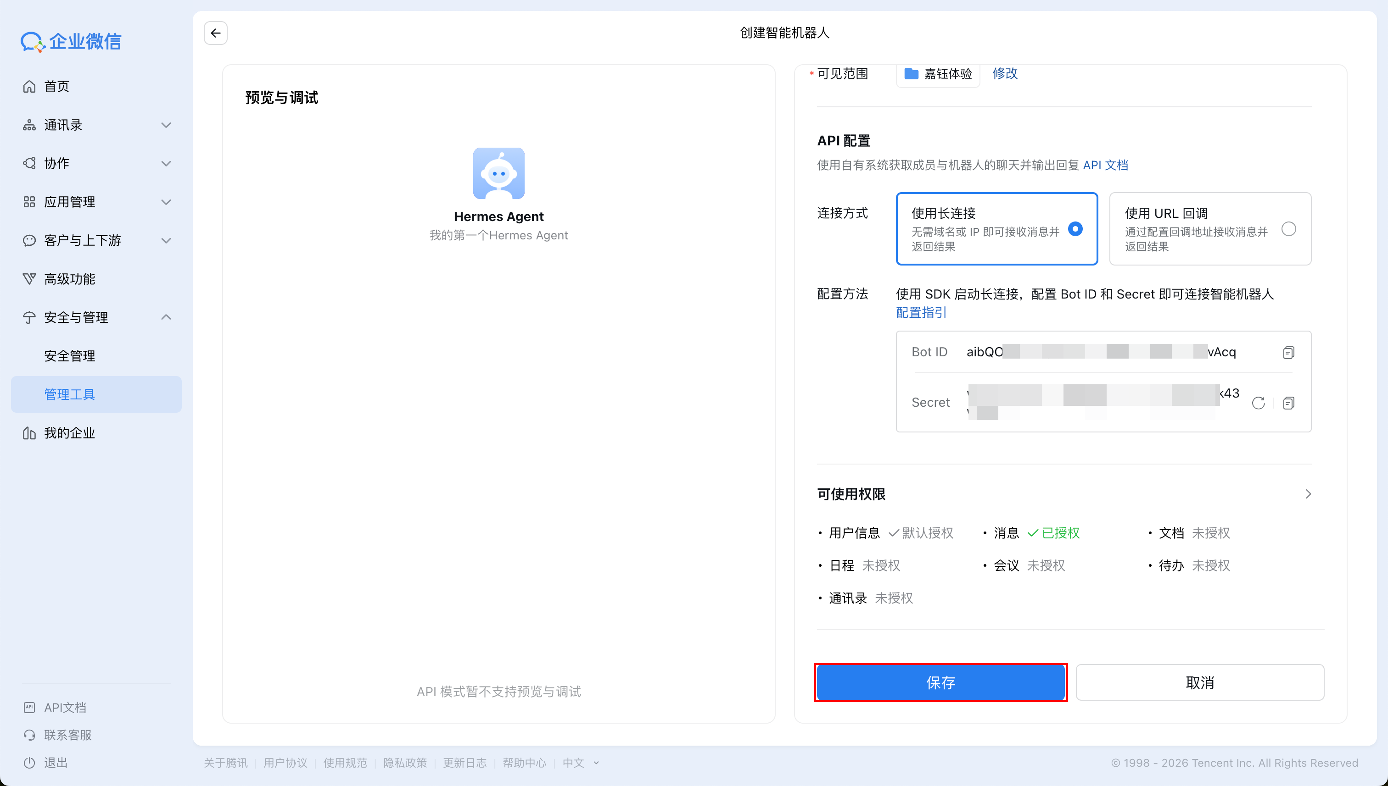Select the 应用管理 app management icon
Screen dimensions: 1388x786
tap(30, 201)
